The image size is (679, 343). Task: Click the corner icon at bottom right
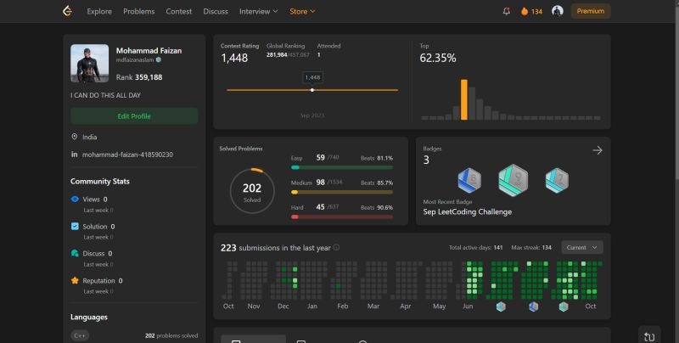[649, 336]
